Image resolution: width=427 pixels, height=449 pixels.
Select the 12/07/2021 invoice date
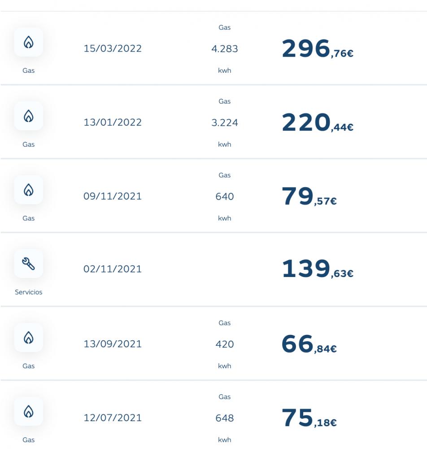coord(113,418)
